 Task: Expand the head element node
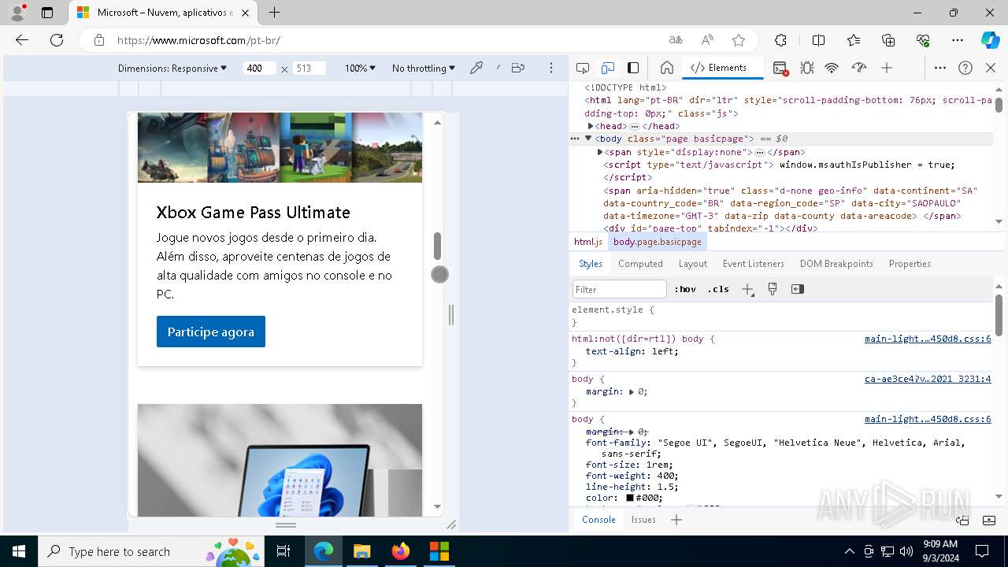591,126
